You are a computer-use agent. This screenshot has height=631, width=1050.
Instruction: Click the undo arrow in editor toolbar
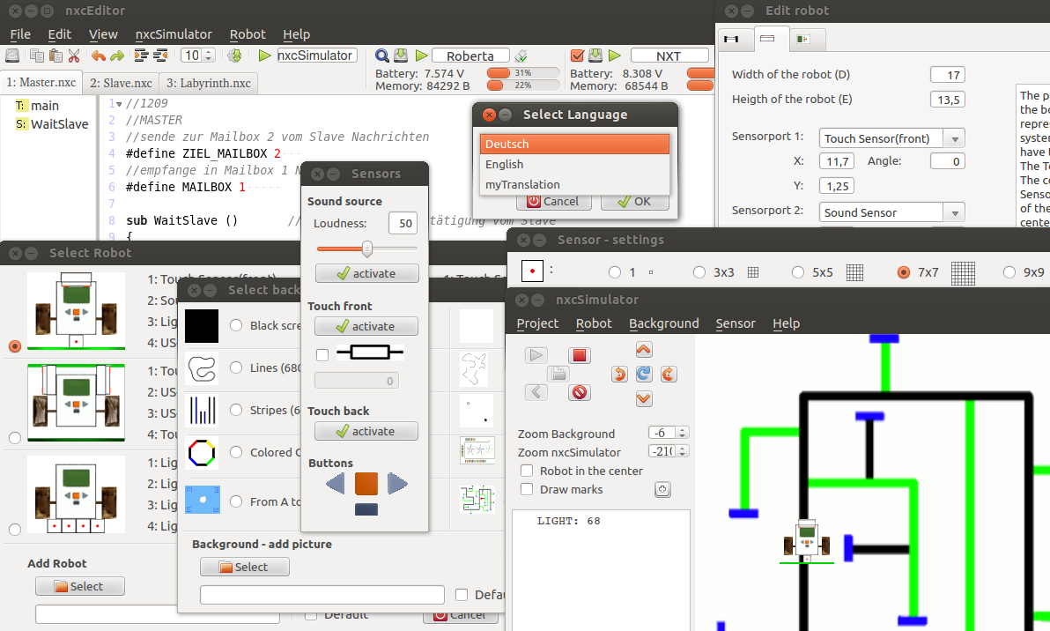click(x=97, y=56)
